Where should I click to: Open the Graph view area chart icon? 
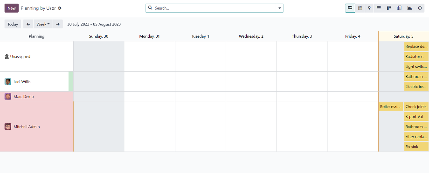pyautogui.click(x=409, y=8)
